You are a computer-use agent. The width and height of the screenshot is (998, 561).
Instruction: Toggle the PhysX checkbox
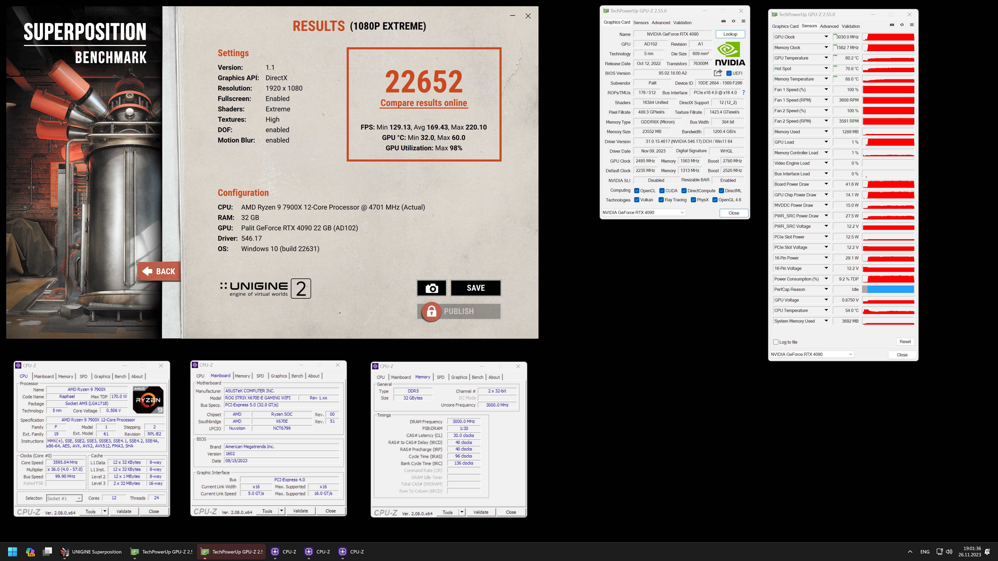coord(693,200)
